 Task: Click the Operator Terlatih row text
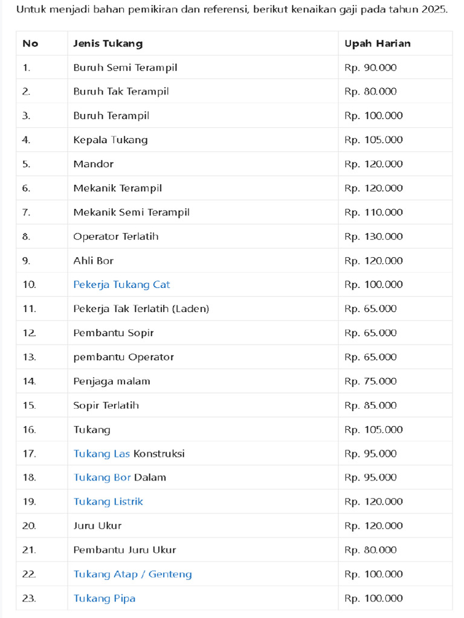click(x=116, y=237)
